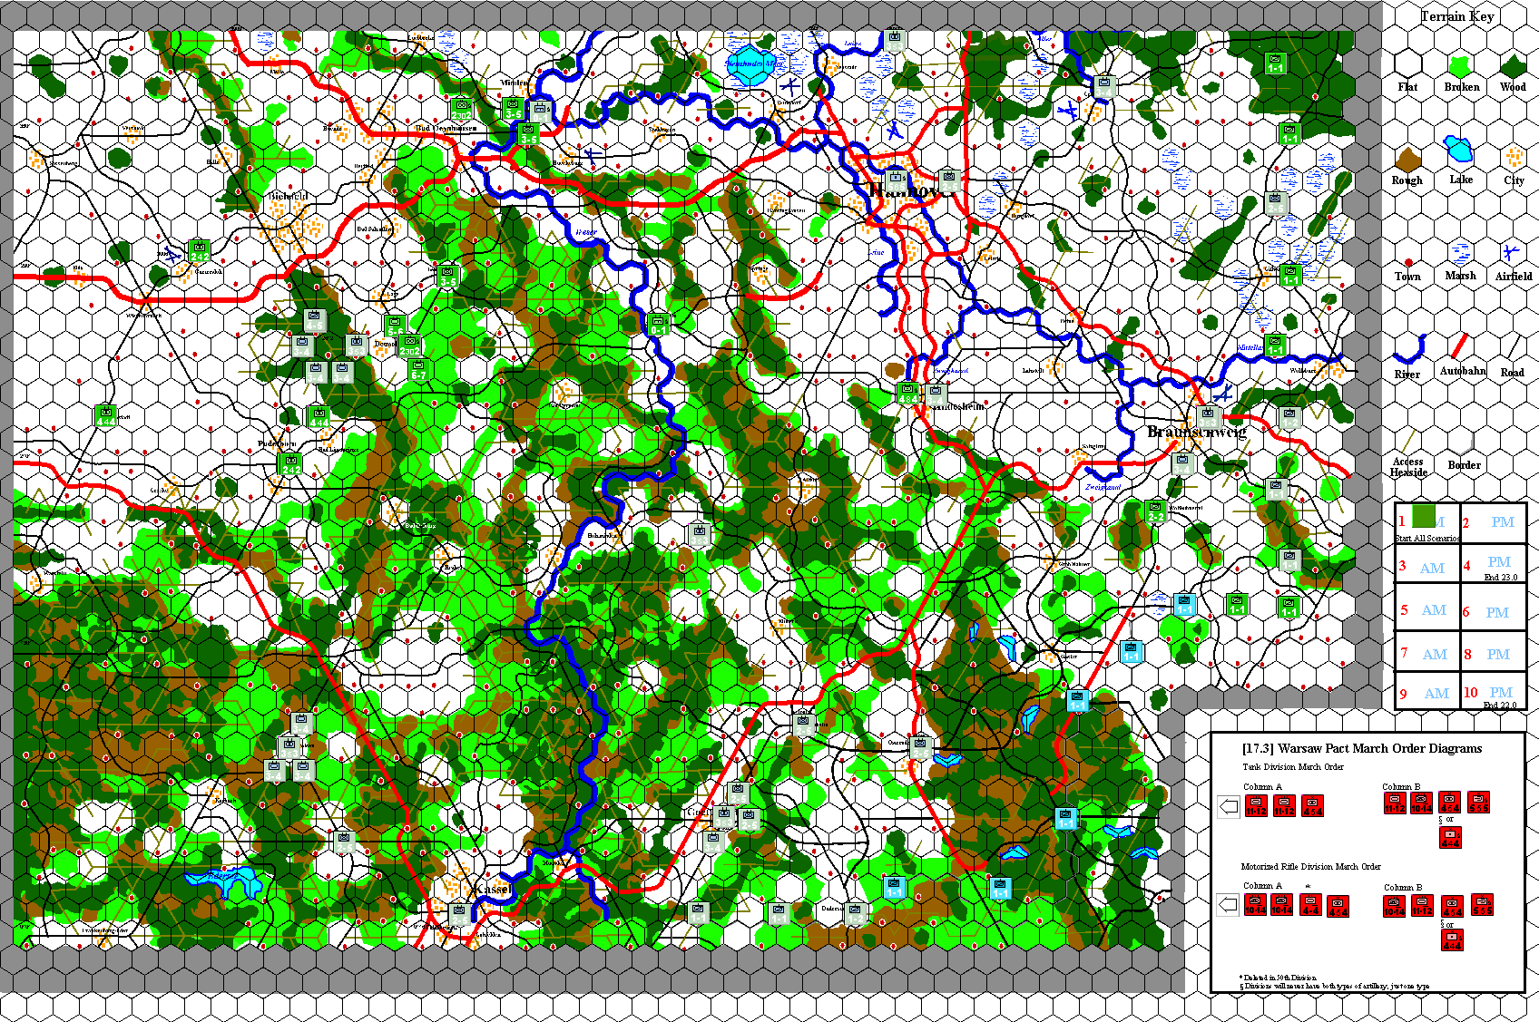Click the Turn 4 PM box
The height and width of the screenshot is (1022, 1539).
pyautogui.click(x=1495, y=564)
